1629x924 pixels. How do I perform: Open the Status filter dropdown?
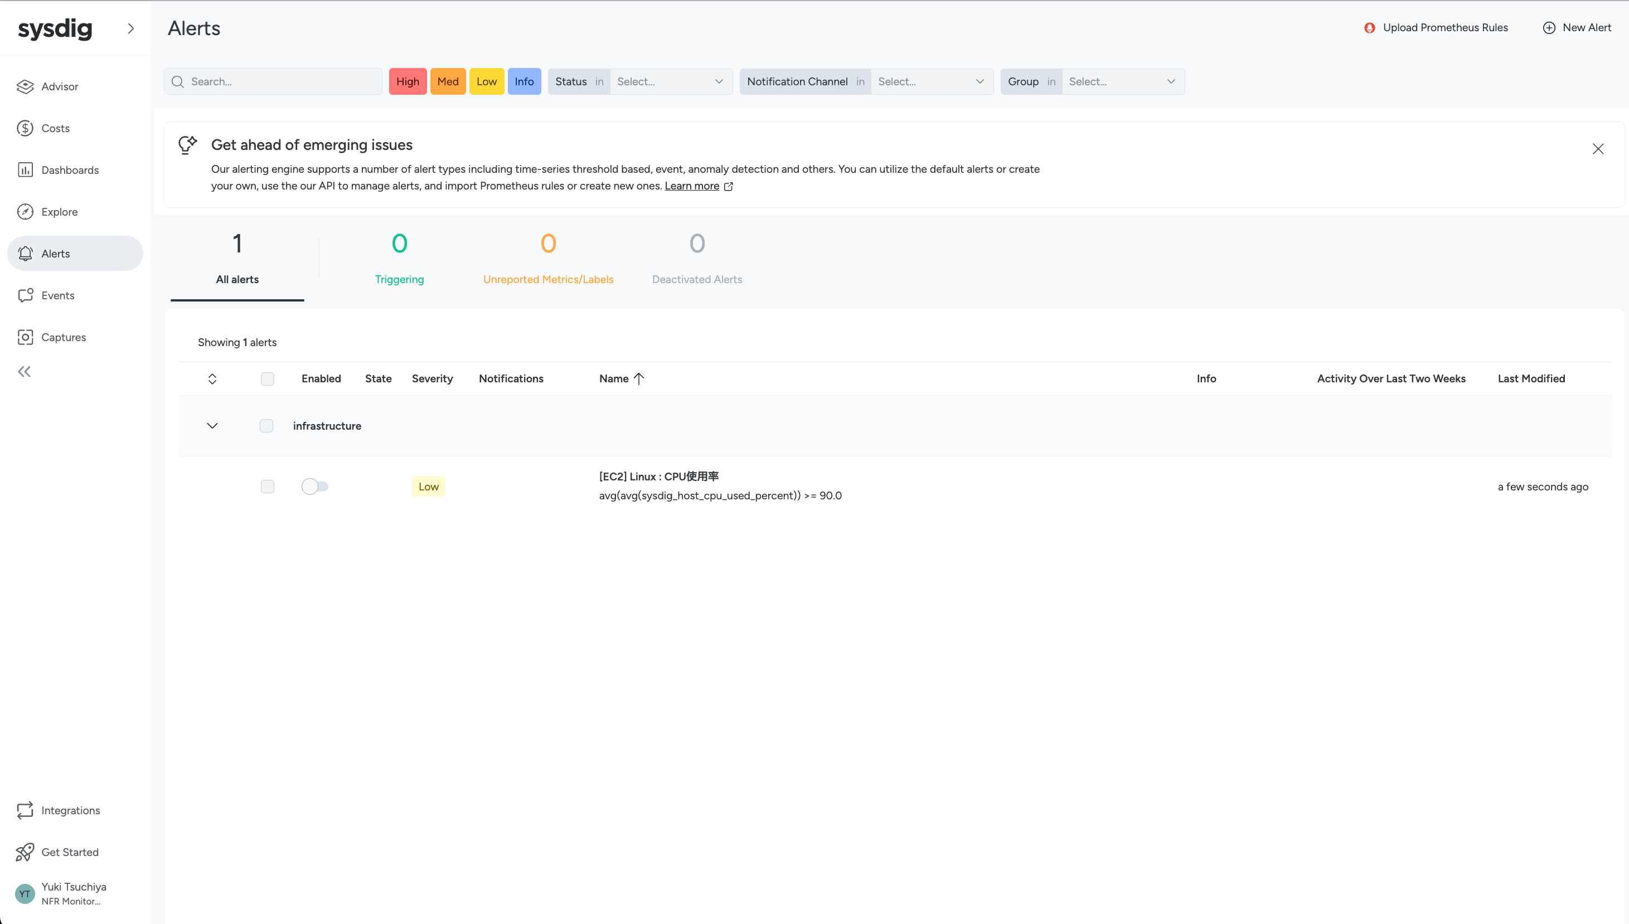(670, 82)
